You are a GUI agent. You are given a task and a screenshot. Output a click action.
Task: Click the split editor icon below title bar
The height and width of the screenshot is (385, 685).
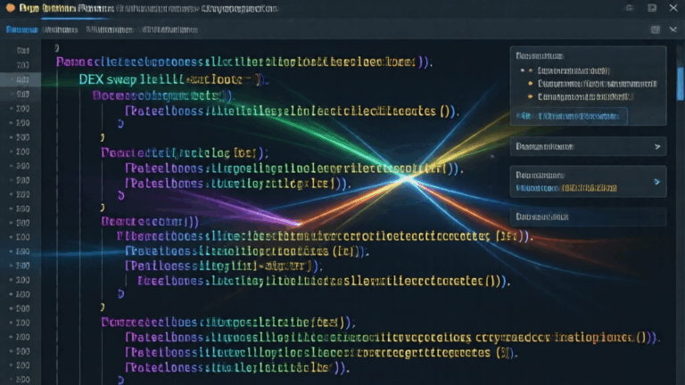click(x=656, y=29)
